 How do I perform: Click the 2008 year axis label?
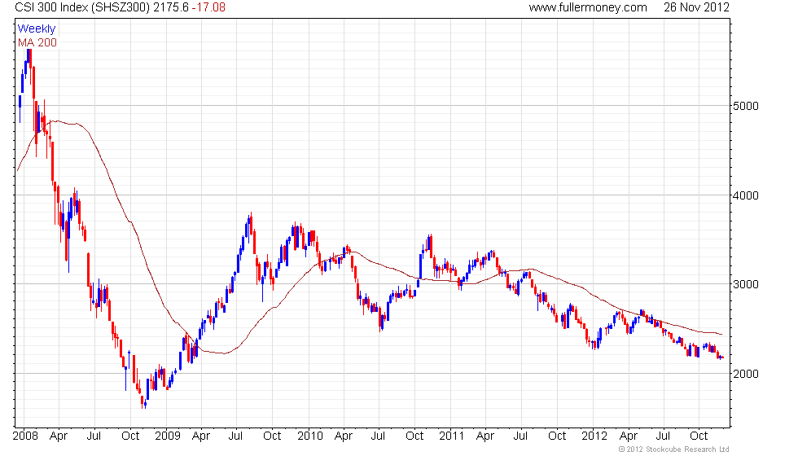click(25, 436)
